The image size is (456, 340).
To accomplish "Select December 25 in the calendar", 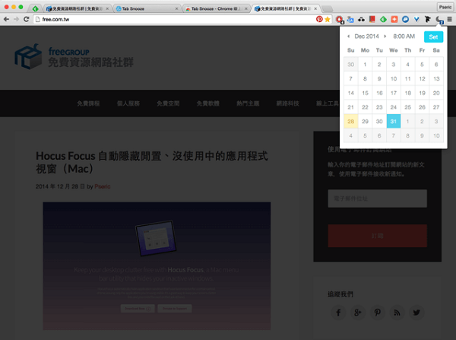I will pos(407,107).
